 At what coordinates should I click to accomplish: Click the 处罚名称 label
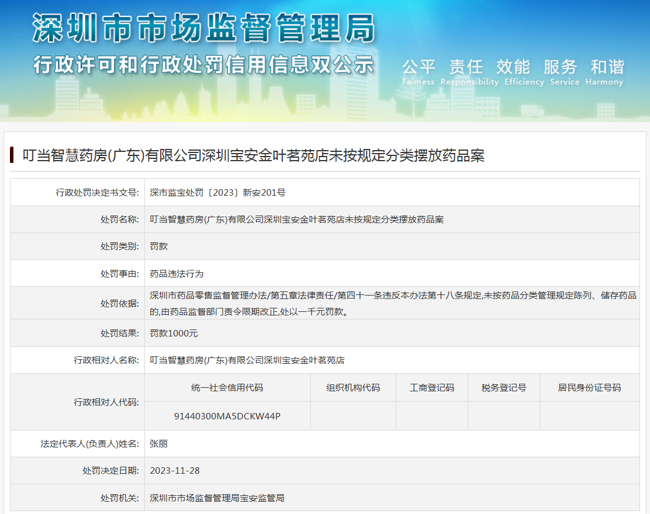pos(120,220)
